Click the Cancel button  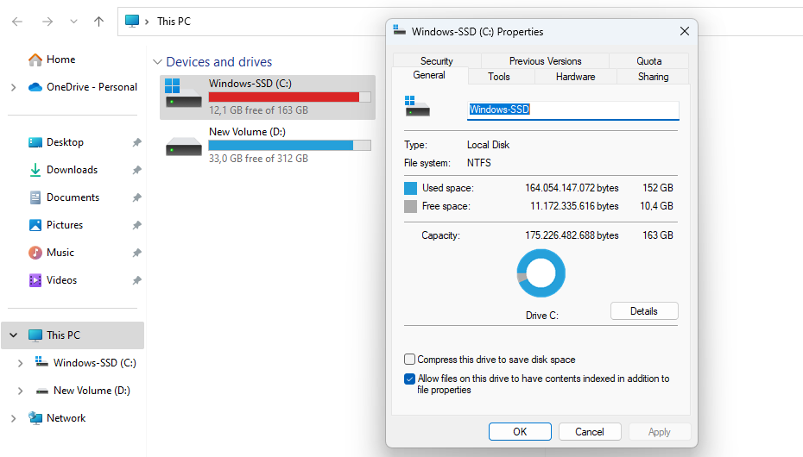(x=590, y=431)
